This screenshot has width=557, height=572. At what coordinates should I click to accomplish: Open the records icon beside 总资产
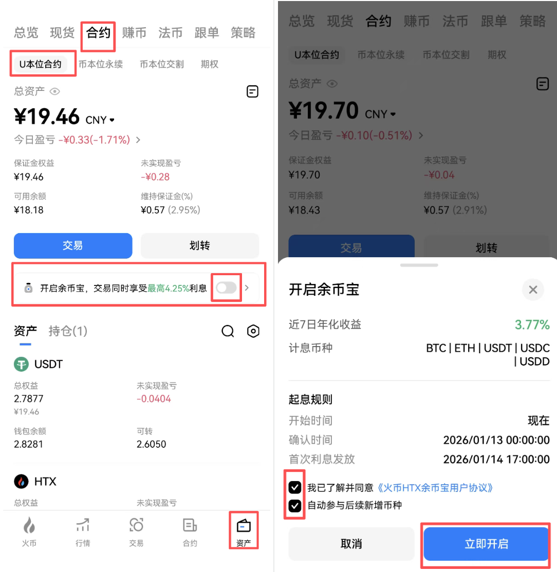tap(252, 91)
